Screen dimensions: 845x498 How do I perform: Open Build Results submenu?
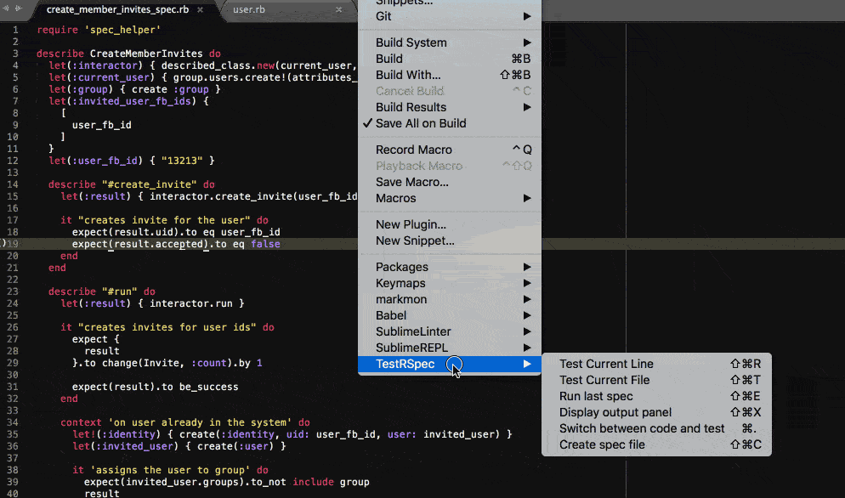[450, 107]
